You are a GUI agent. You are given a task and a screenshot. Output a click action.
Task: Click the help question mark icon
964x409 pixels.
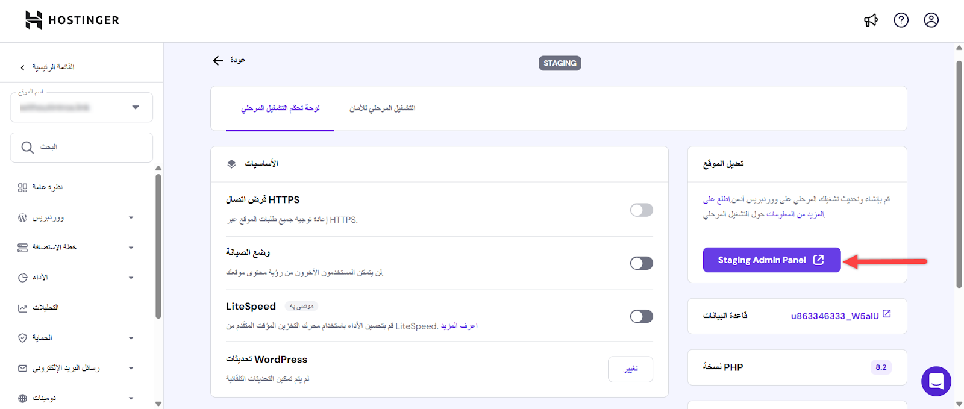click(901, 20)
